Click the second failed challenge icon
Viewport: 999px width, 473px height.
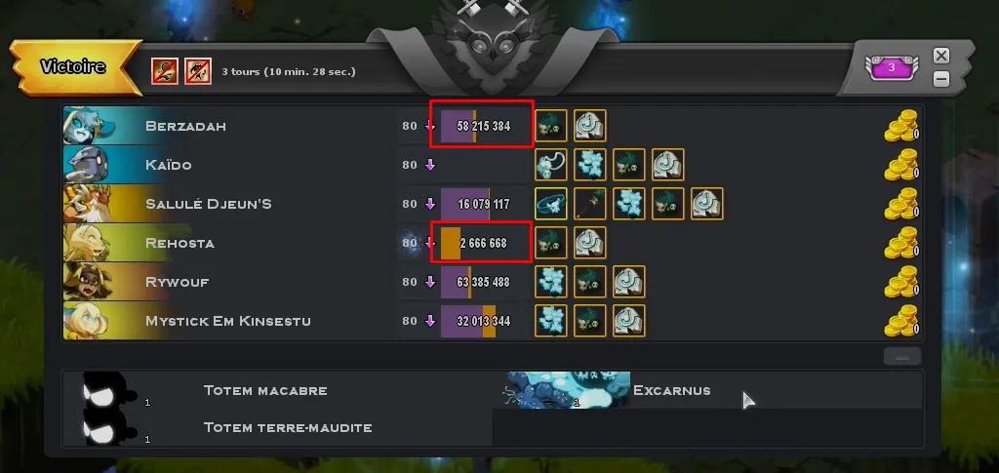click(x=197, y=70)
